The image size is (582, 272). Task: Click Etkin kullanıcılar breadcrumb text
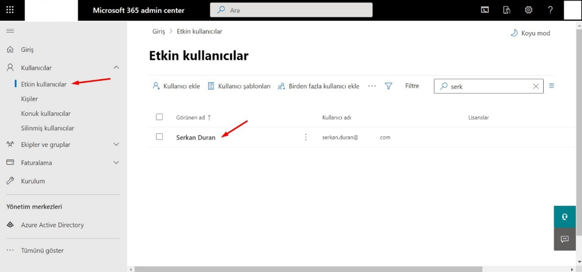click(x=199, y=31)
